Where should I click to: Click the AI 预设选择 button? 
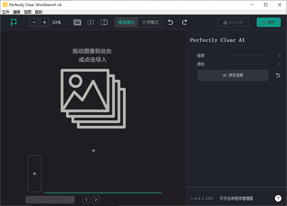click(233, 75)
